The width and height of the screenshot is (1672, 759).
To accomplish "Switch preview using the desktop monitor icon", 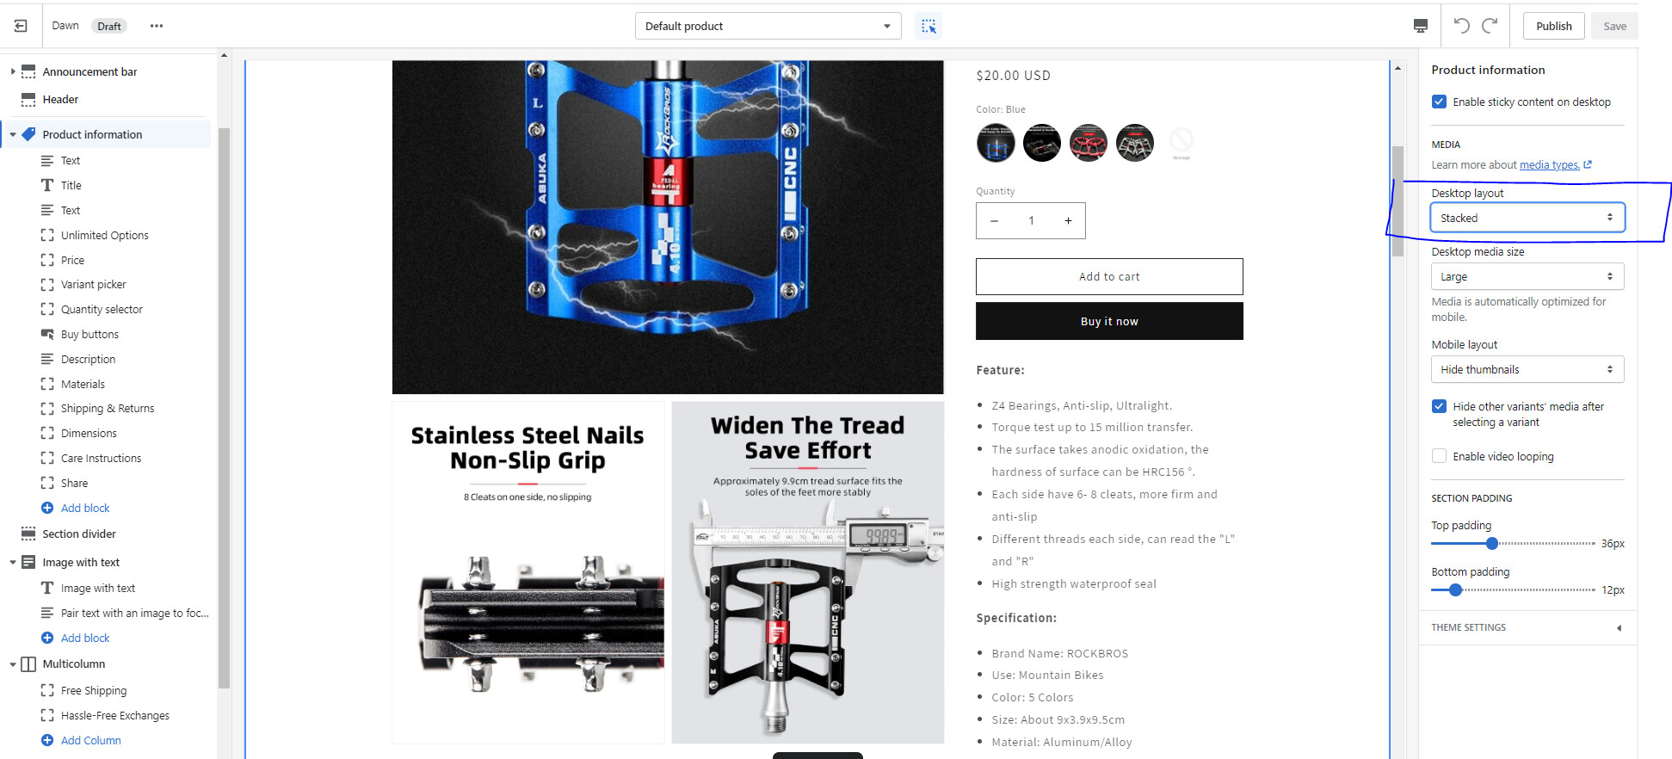I will coord(1421,26).
